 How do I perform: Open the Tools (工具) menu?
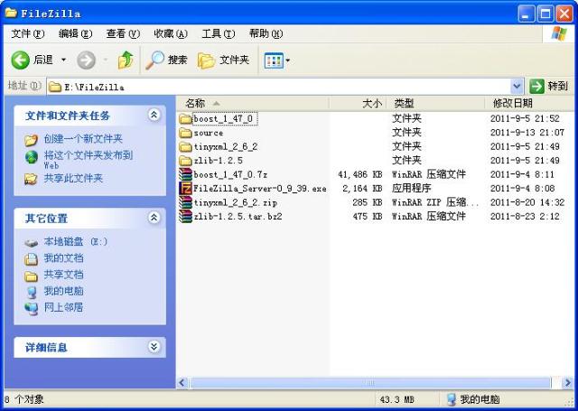tap(219, 34)
